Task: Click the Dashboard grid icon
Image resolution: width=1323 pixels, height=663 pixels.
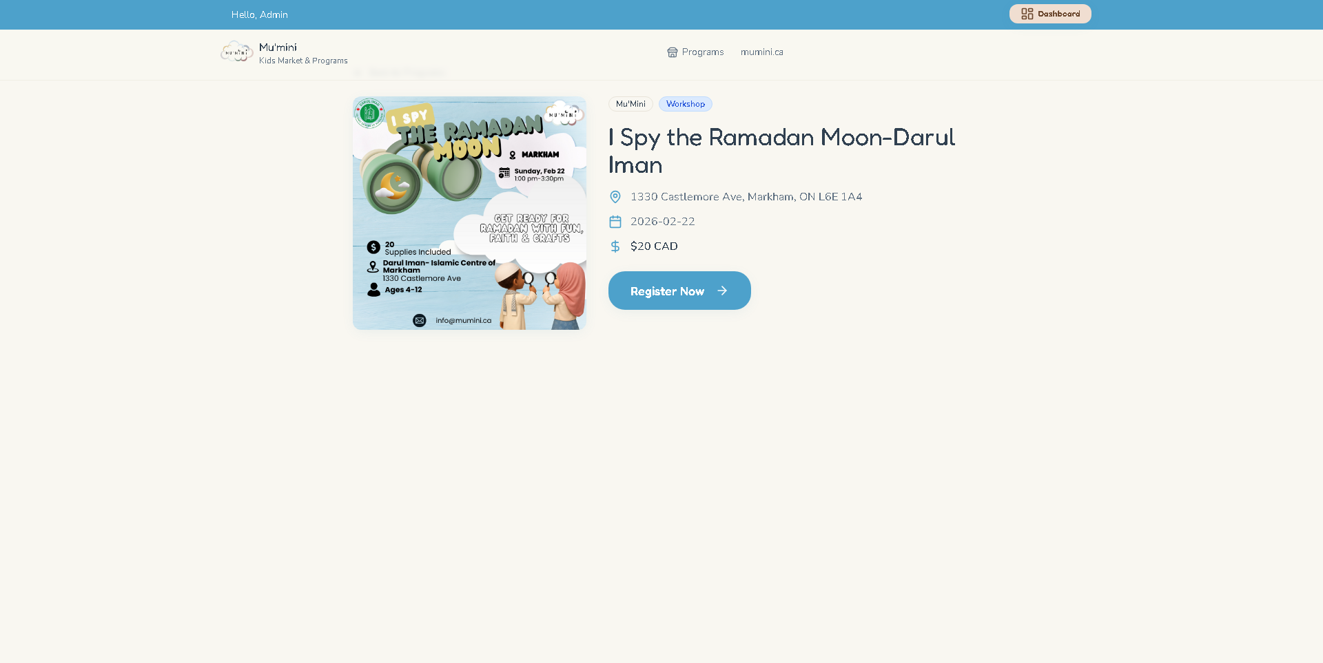Action: 1027,14
